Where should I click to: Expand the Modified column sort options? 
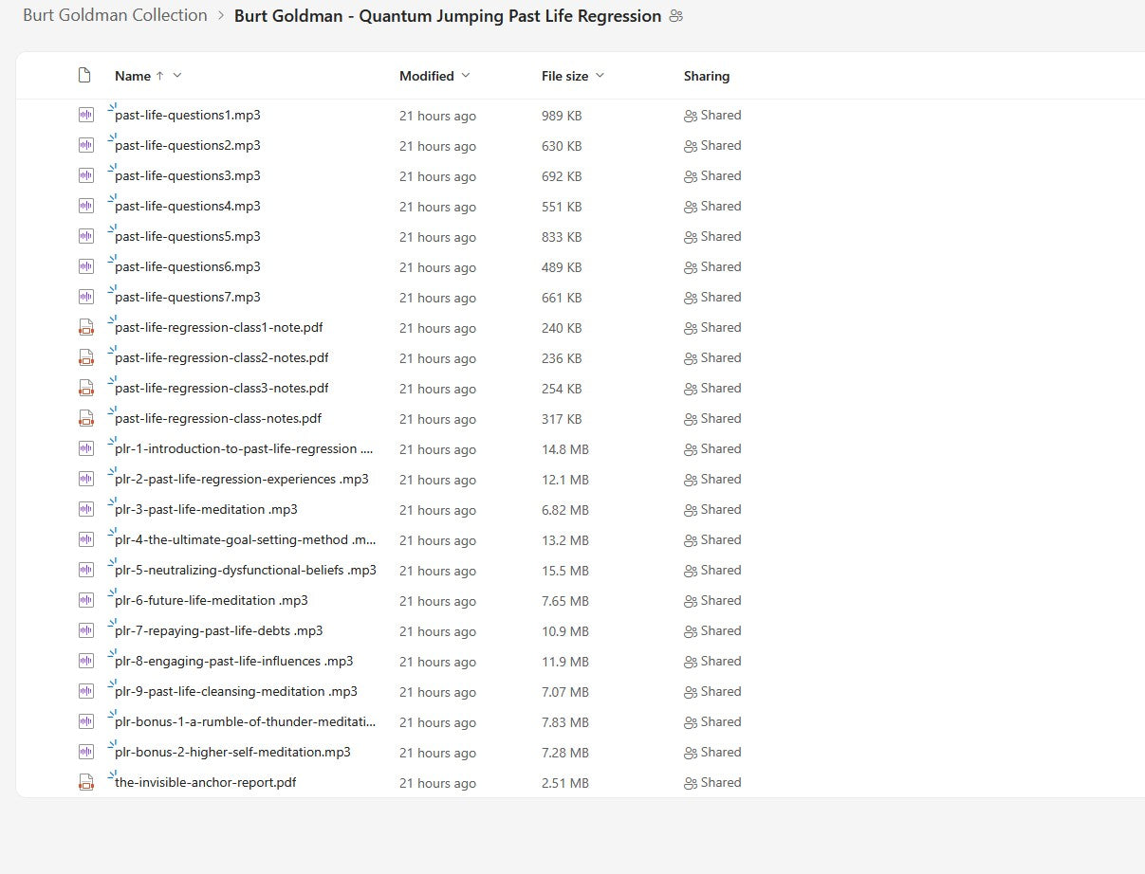[465, 76]
